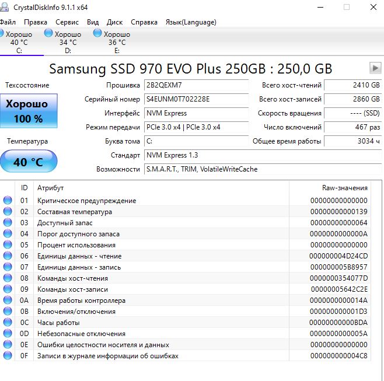This screenshot has width=384, height=381.
Task: Click blue orb beside attribute 0C row
Action: [x=8, y=323]
